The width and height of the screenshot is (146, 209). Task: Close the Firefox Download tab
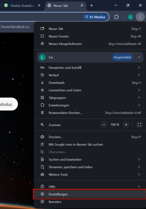[39, 6]
